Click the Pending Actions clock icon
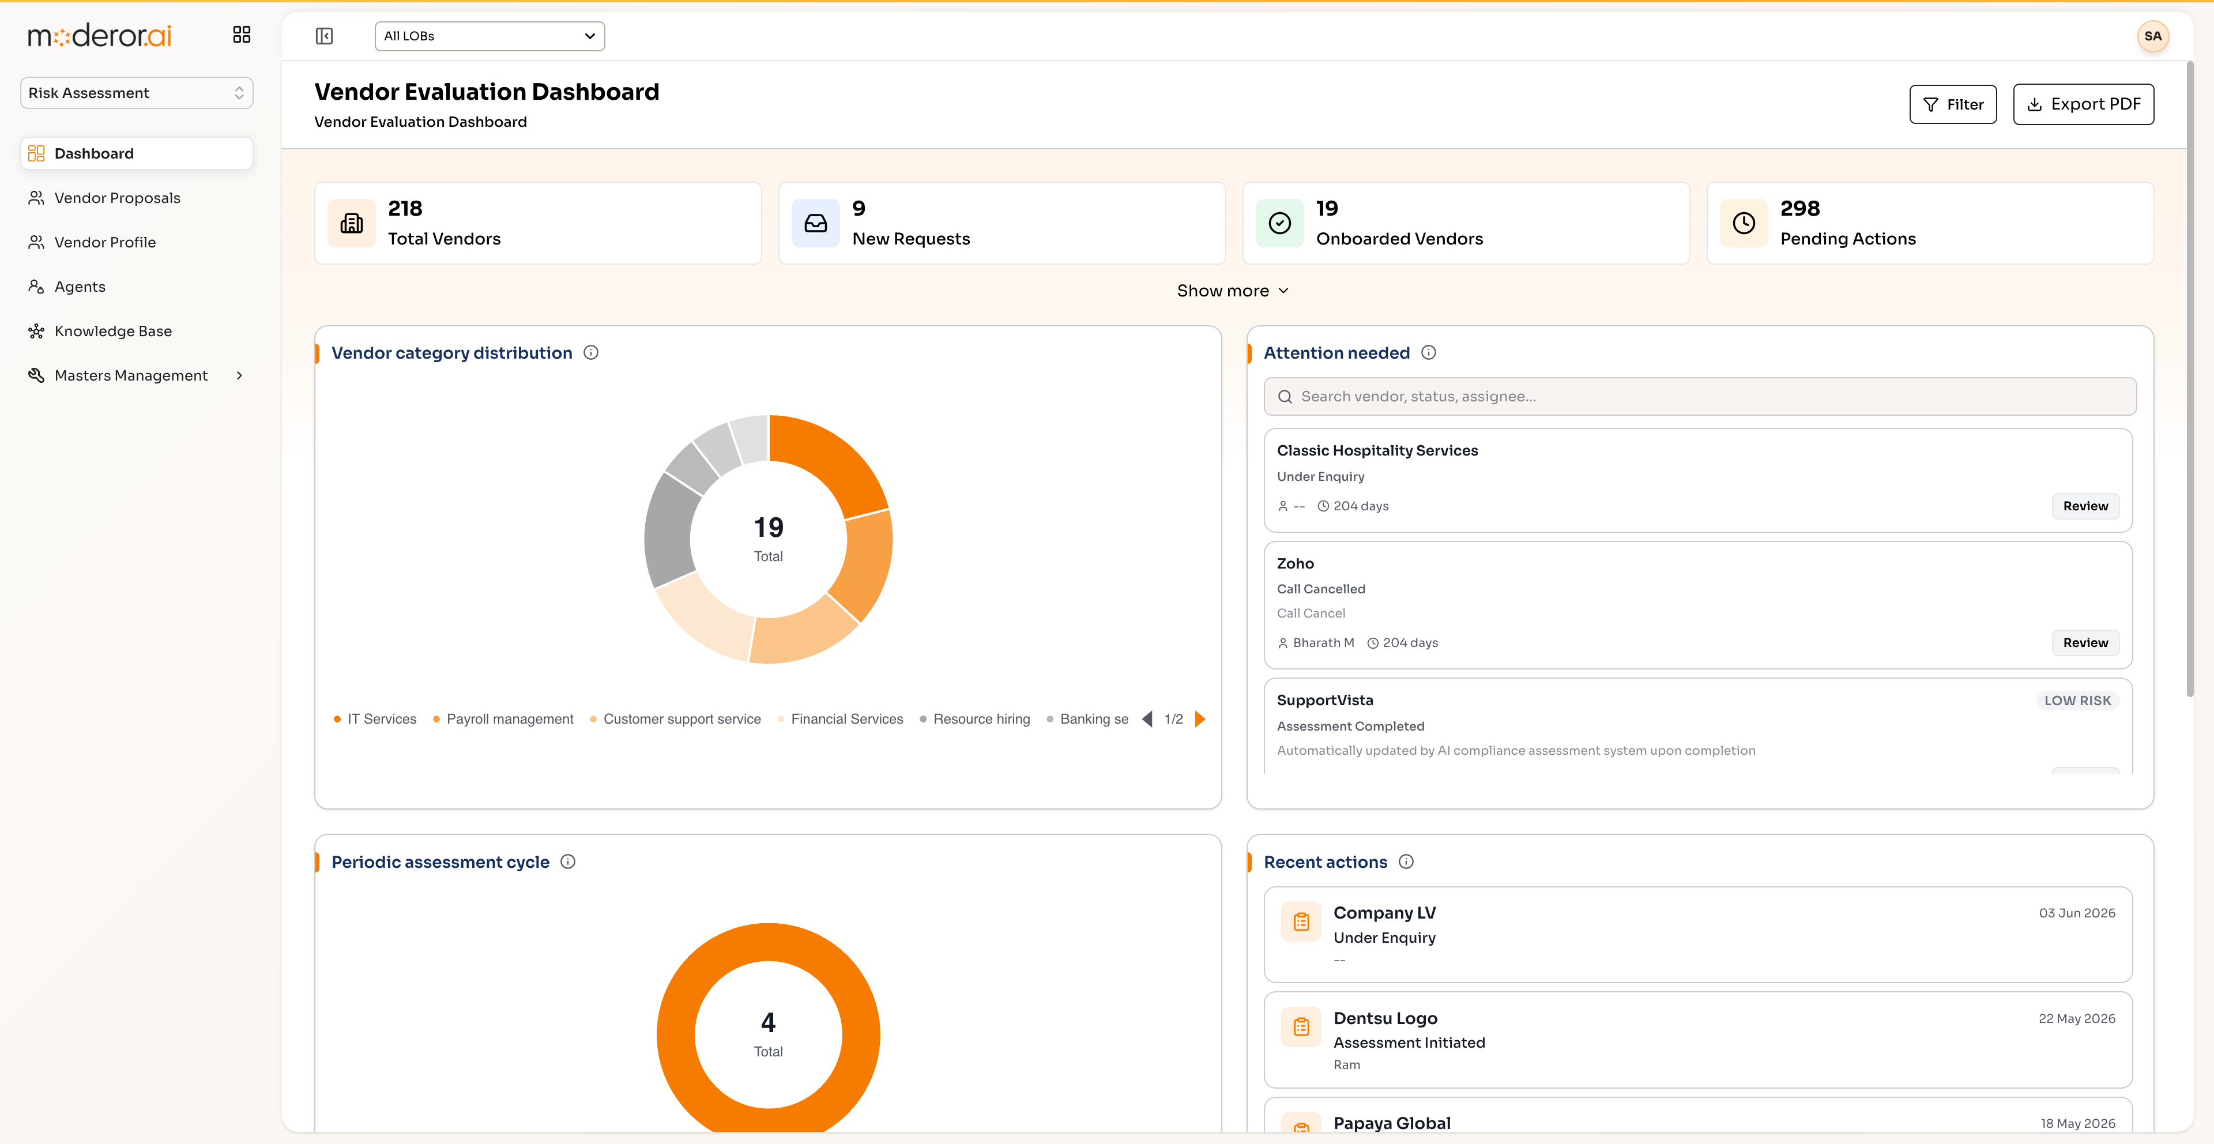Image resolution: width=2214 pixels, height=1144 pixels. tap(1744, 224)
